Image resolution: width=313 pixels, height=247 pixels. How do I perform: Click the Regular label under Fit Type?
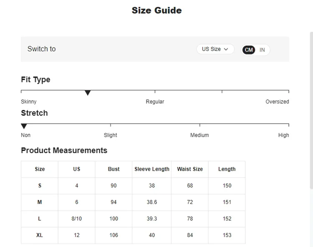(x=155, y=102)
